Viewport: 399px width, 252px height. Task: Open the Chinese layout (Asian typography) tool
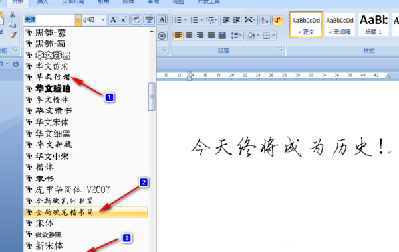tap(248, 20)
